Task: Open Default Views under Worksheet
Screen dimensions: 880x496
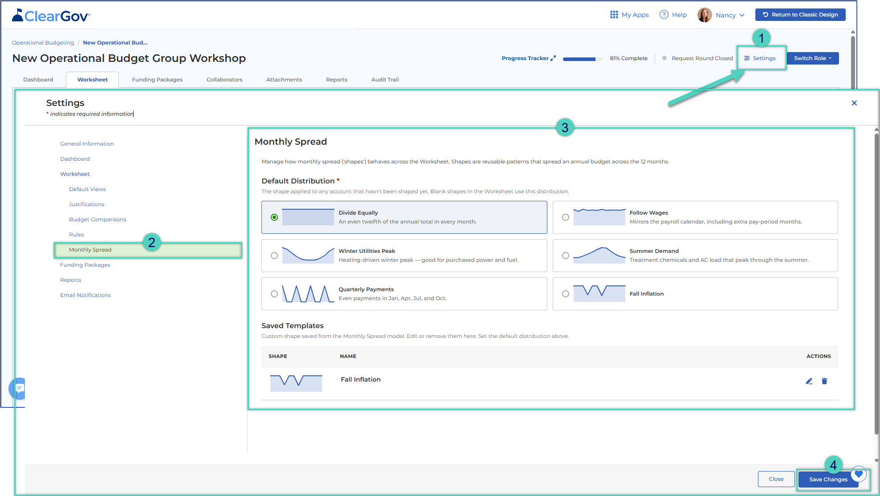Action: [x=87, y=189]
